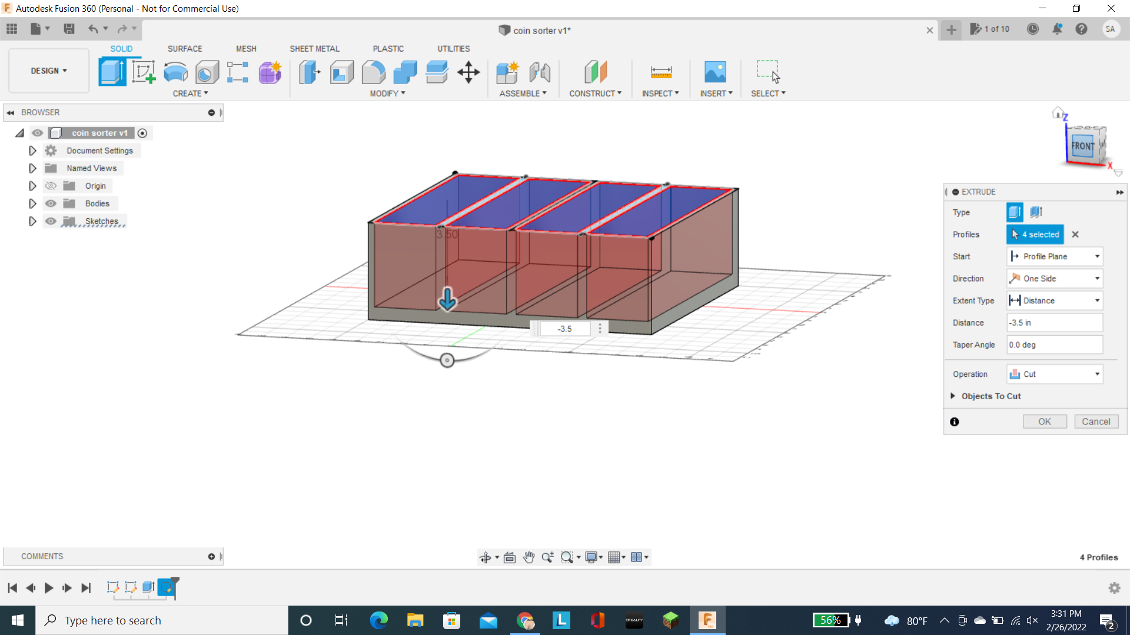The height and width of the screenshot is (635, 1130).
Task: Click the taper angle manipulator handle
Action: (447, 359)
